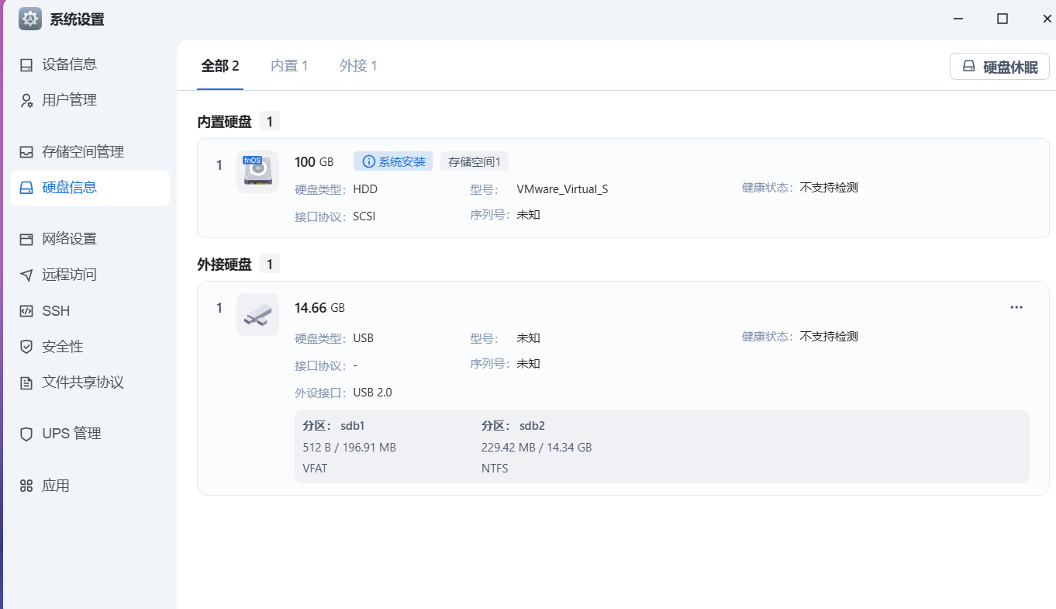The width and height of the screenshot is (1056, 609).
Task: Select 网络设置 in the sidebar
Action: pos(91,239)
